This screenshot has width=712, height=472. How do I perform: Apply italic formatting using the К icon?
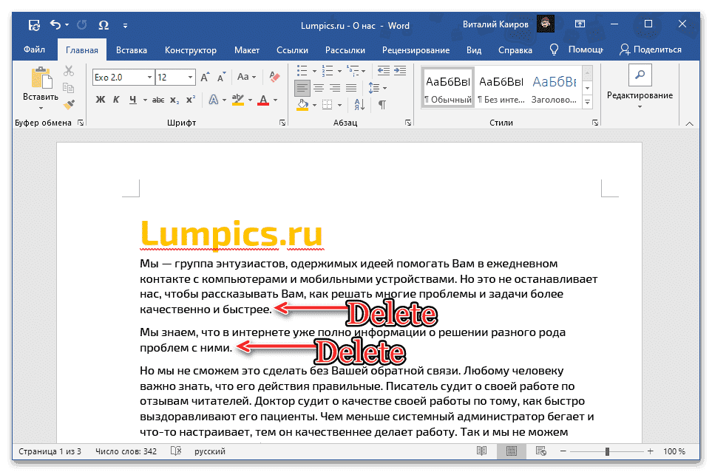pos(115,98)
